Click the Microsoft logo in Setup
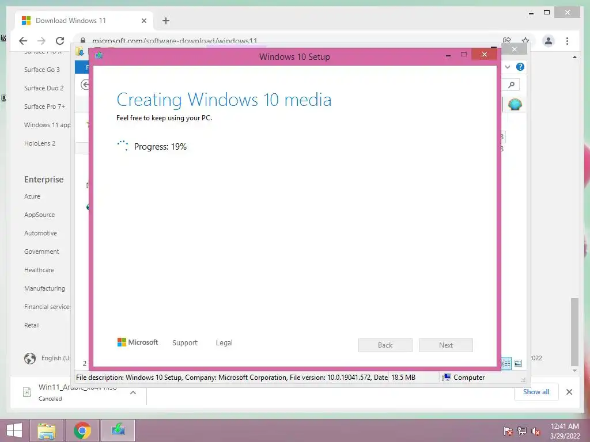 pos(138,342)
